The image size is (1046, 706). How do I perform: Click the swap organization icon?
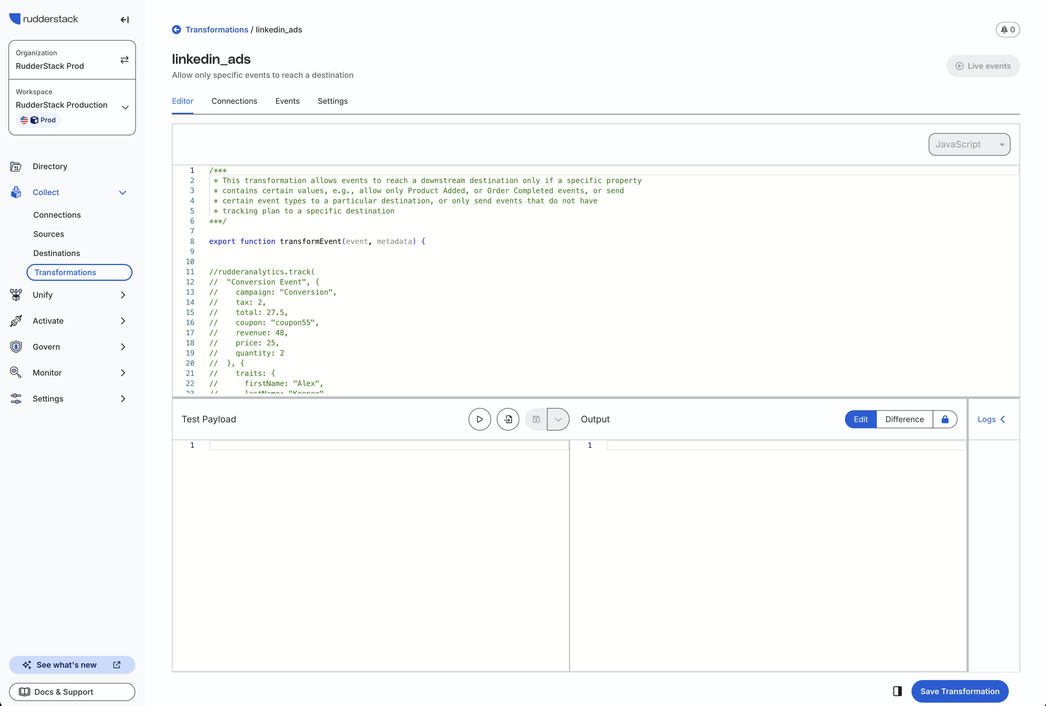click(x=124, y=59)
